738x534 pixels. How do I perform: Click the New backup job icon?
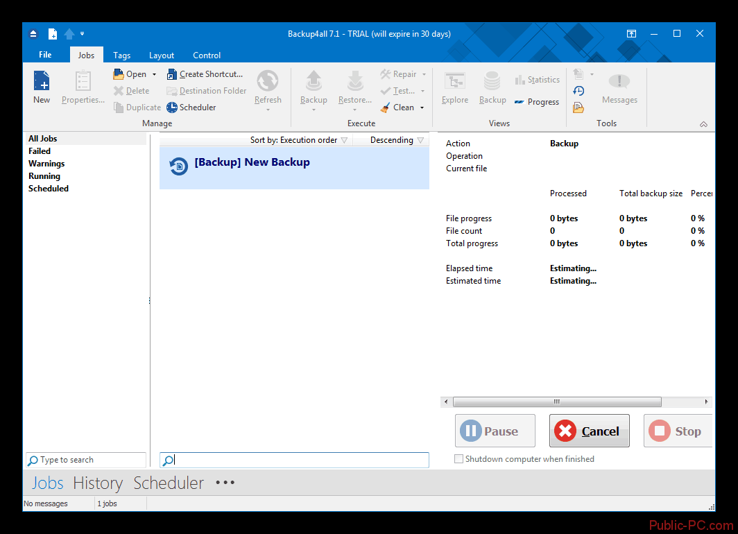point(42,81)
